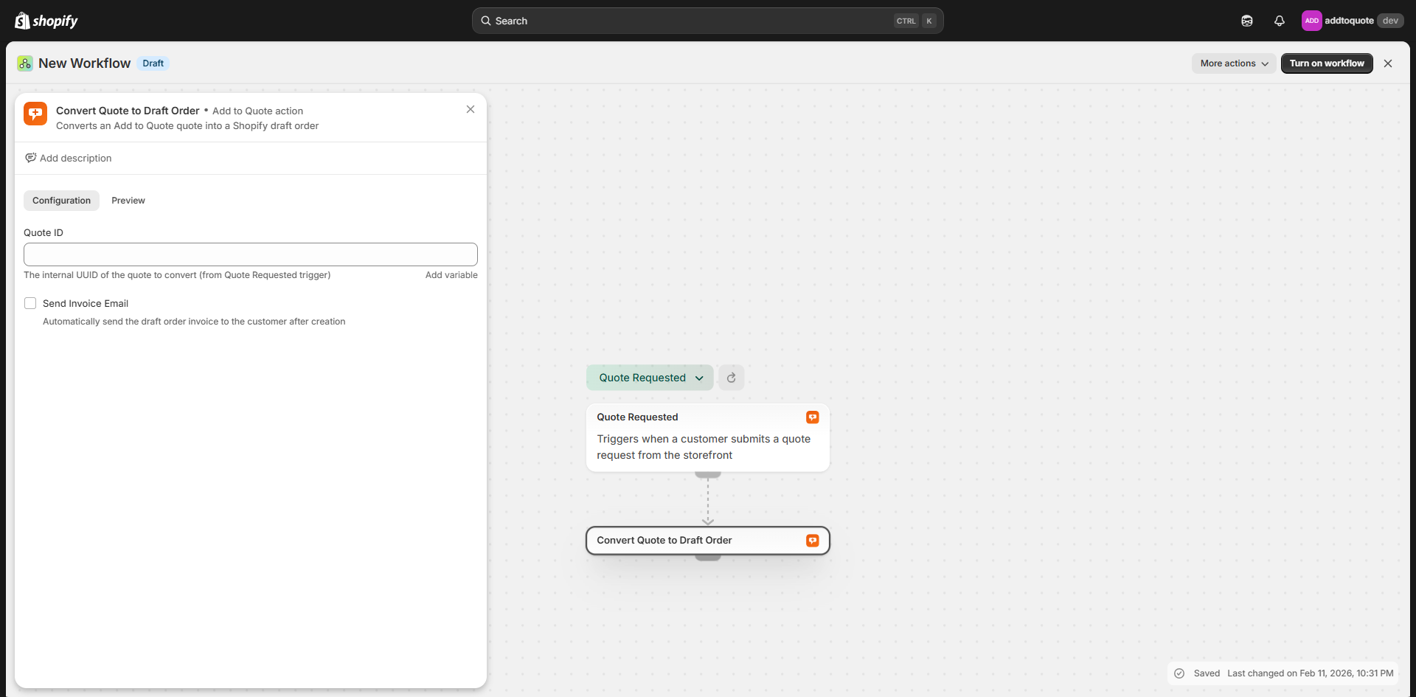Click the refresh icon beside the Quote Requested pill
The image size is (1416, 697).
tap(731, 377)
